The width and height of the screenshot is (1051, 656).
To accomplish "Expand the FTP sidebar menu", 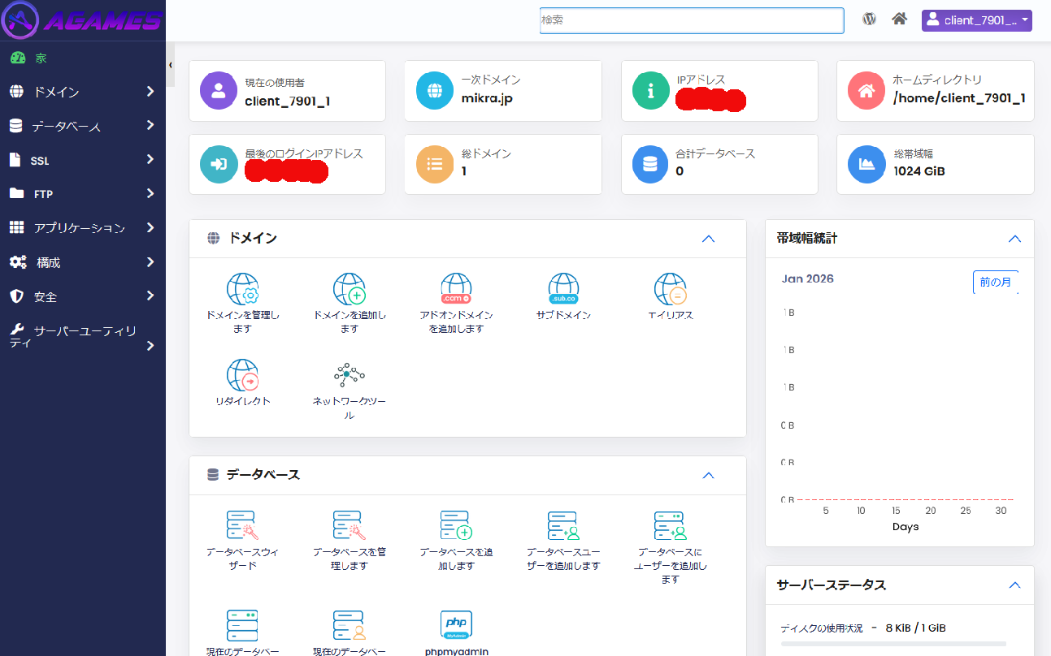I will pyautogui.click(x=81, y=194).
